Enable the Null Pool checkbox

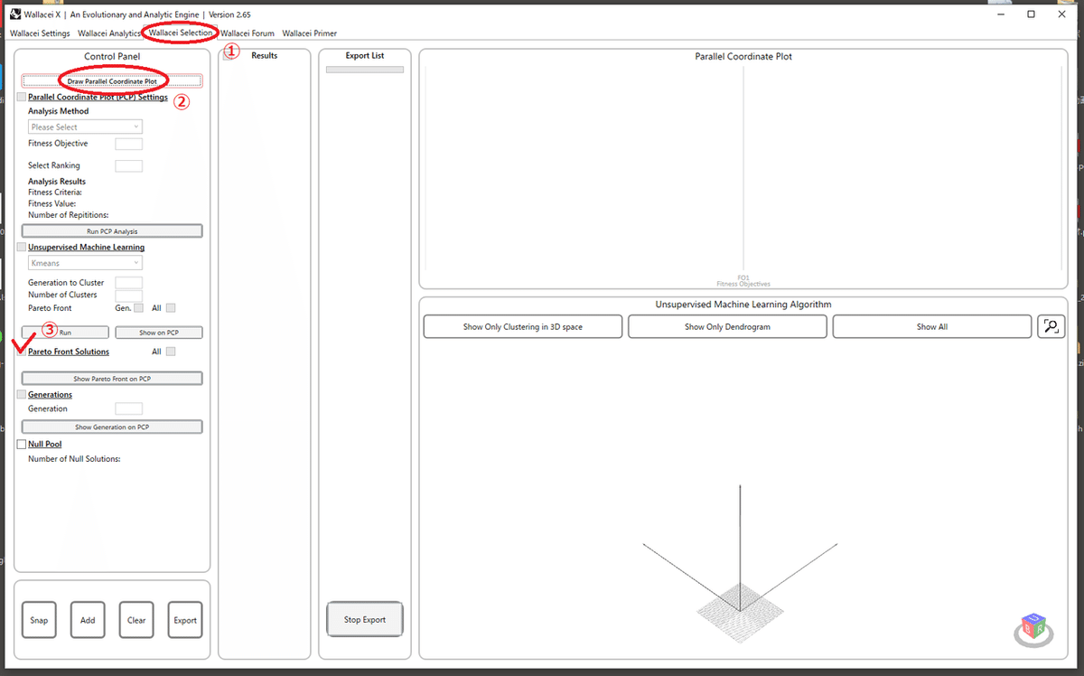(x=22, y=444)
